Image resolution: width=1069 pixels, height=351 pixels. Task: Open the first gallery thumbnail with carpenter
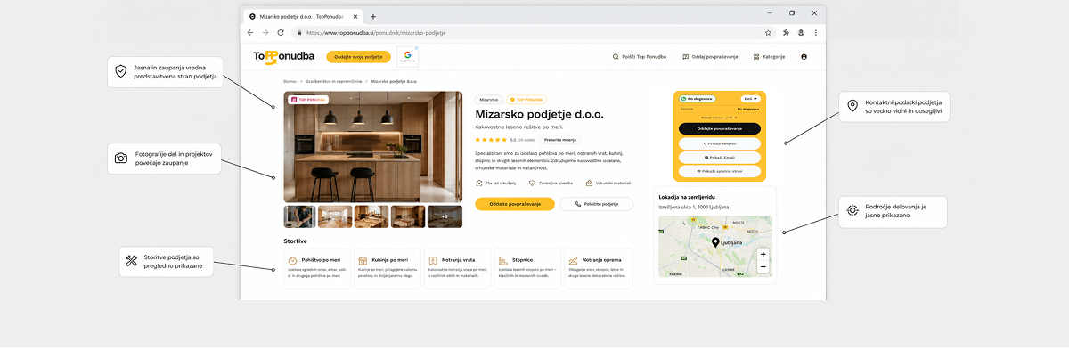tap(299, 216)
